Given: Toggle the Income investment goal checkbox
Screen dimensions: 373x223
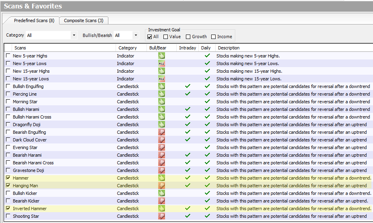Looking at the screenshot, I should pos(214,37).
